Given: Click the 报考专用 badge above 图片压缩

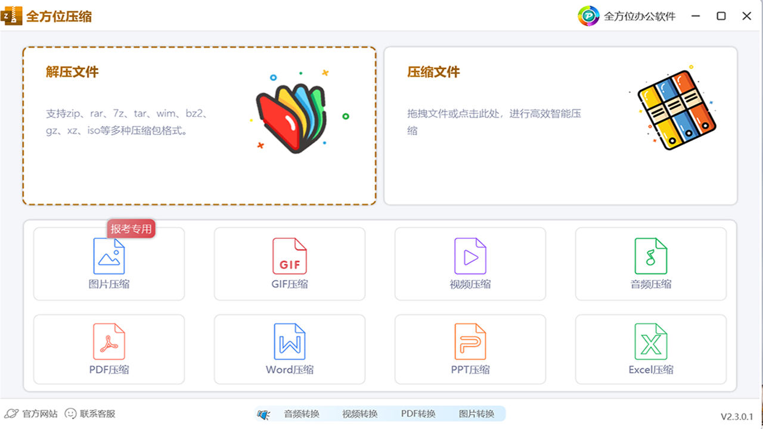Looking at the screenshot, I should tap(131, 228).
